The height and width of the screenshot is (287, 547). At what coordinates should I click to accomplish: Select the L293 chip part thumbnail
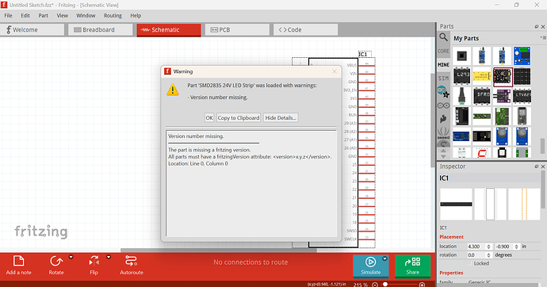point(462,76)
